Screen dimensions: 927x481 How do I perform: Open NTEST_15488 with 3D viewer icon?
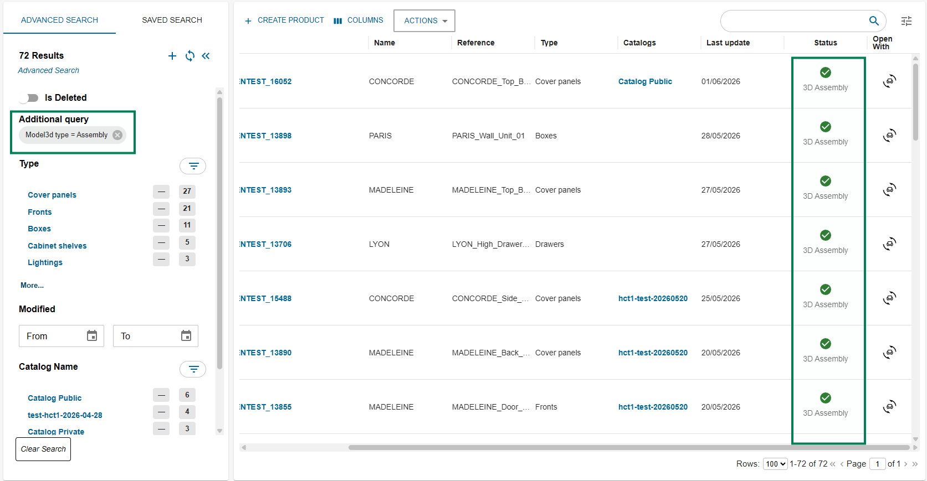(890, 298)
